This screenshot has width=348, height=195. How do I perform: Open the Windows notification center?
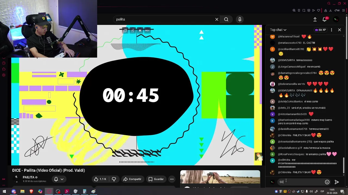click(x=342, y=191)
